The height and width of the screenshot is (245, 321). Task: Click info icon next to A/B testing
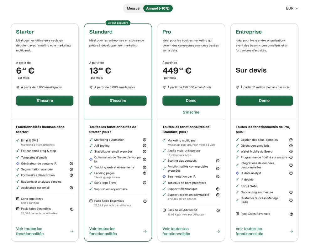145,146
